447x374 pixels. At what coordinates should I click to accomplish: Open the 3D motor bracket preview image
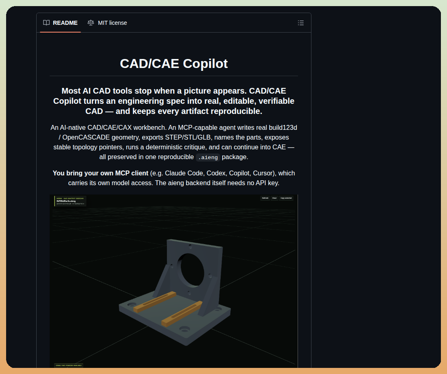coord(173,281)
